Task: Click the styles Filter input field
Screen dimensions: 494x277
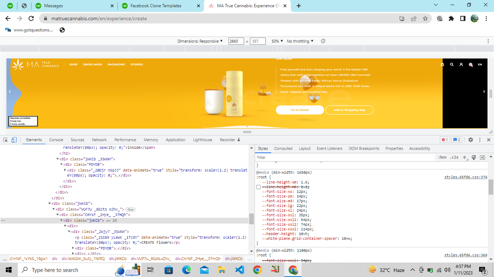Action: click(x=344, y=157)
